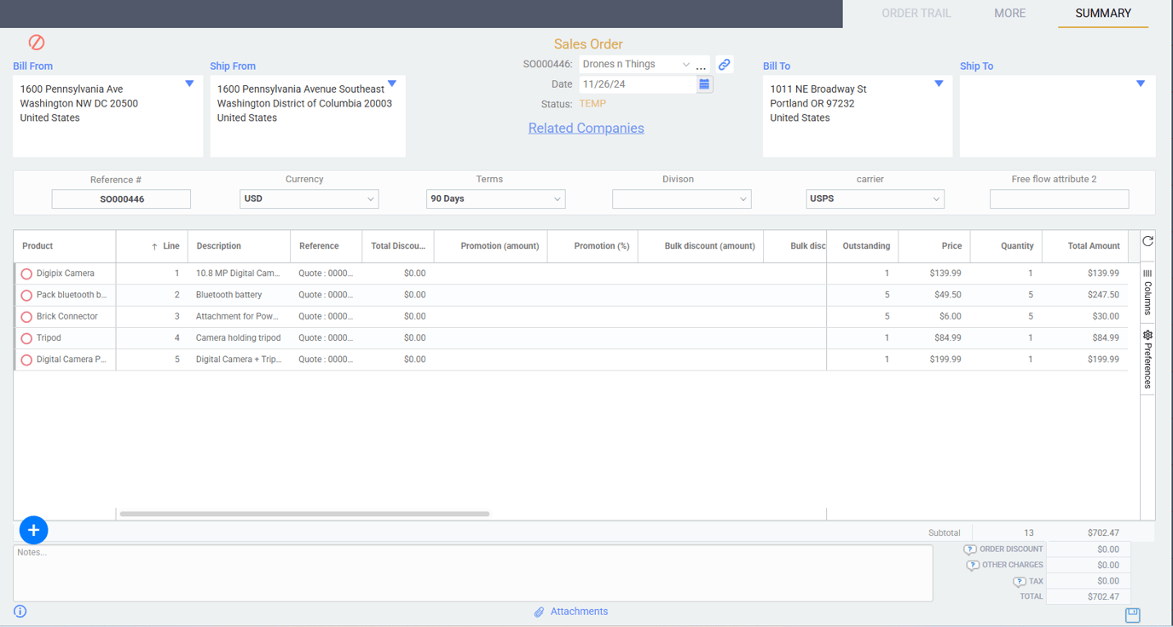The image size is (1173, 627).
Task: Click the save disk icon
Action: point(1132,615)
